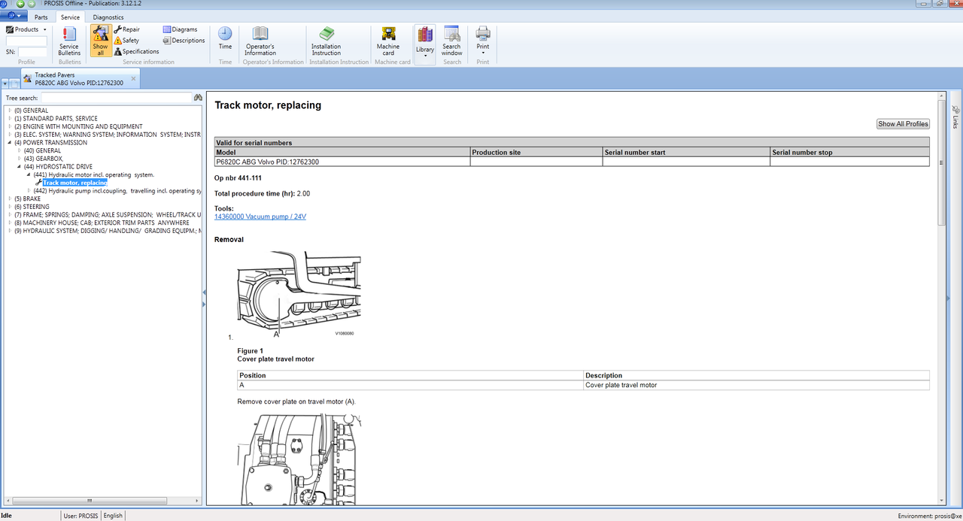Open the Search window
Screen dimensions: 963x521
451,41
